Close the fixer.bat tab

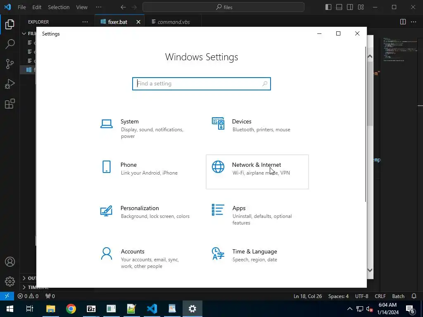(138, 22)
